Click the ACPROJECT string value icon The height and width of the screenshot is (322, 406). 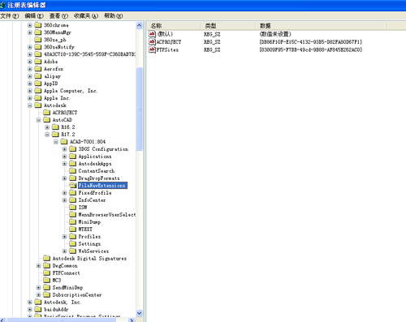coord(153,42)
